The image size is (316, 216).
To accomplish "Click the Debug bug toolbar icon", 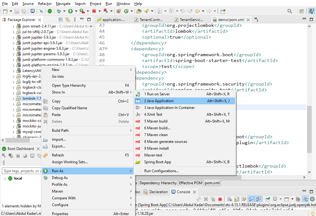I will click(59, 11).
